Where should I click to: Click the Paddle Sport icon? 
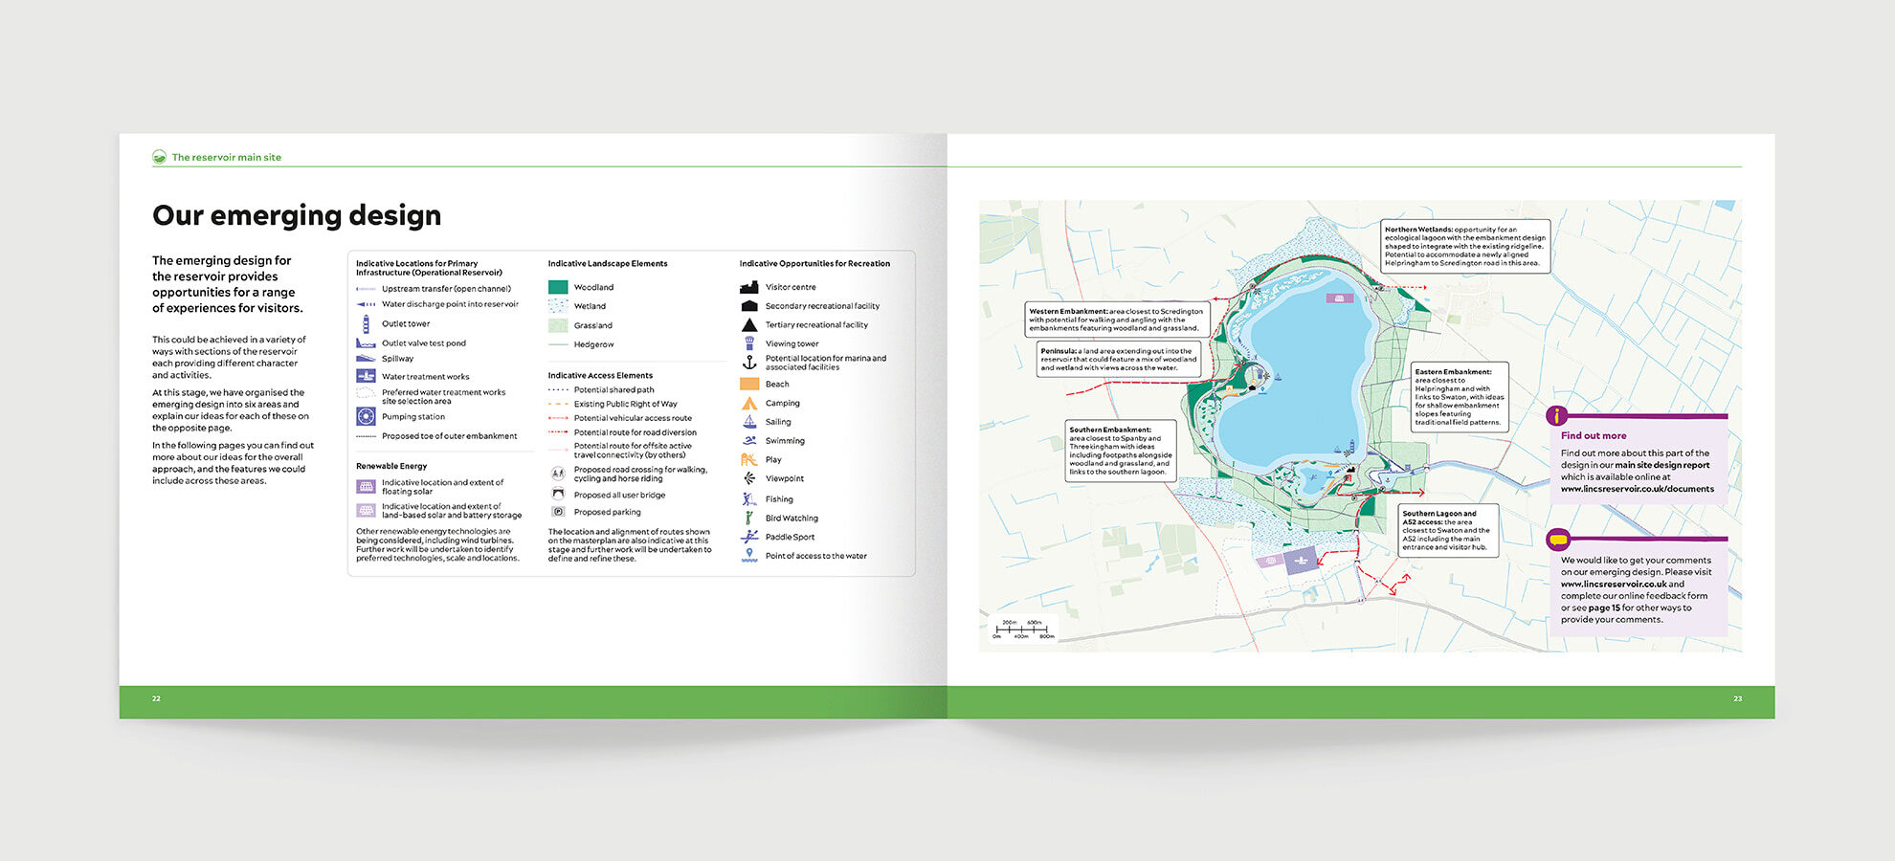[748, 537]
